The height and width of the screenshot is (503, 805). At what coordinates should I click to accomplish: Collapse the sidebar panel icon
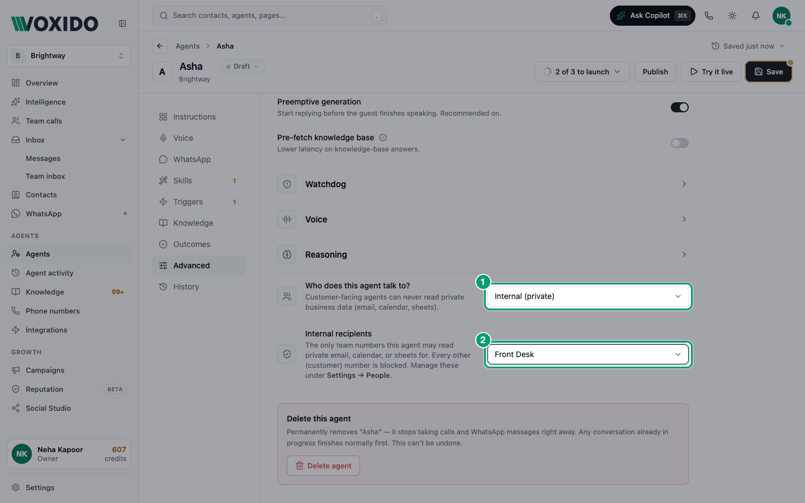tap(122, 23)
